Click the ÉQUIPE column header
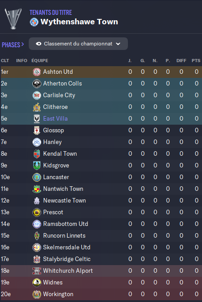The image size is (202, 302). [x=40, y=60]
